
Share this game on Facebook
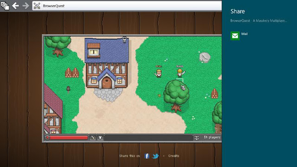click(147, 156)
